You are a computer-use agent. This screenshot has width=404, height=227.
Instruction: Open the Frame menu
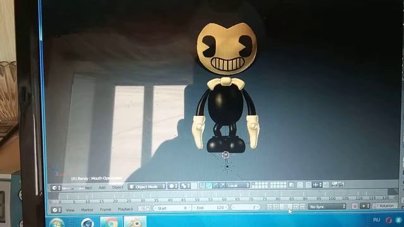pos(105,209)
